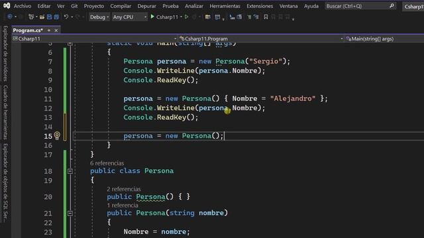Click the step/format toolbar icon after layout icon
424x238 pixels.
(232, 17)
